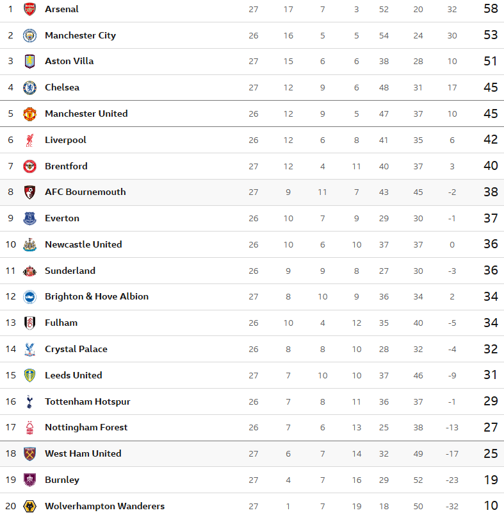Open the Nottingham Forest team link

click(86, 427)
